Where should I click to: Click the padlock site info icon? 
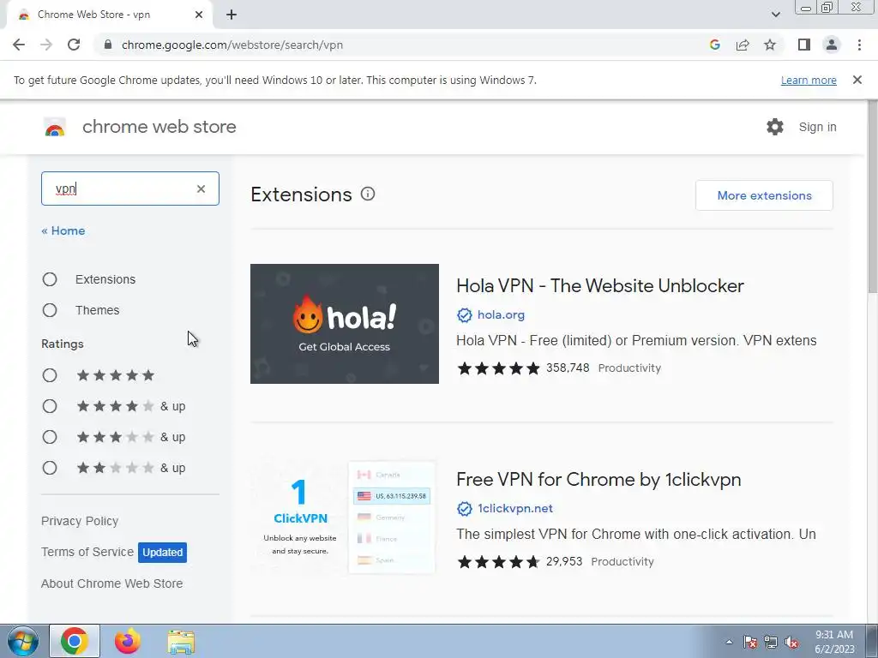pyautogui.click(x=108, y=45)
